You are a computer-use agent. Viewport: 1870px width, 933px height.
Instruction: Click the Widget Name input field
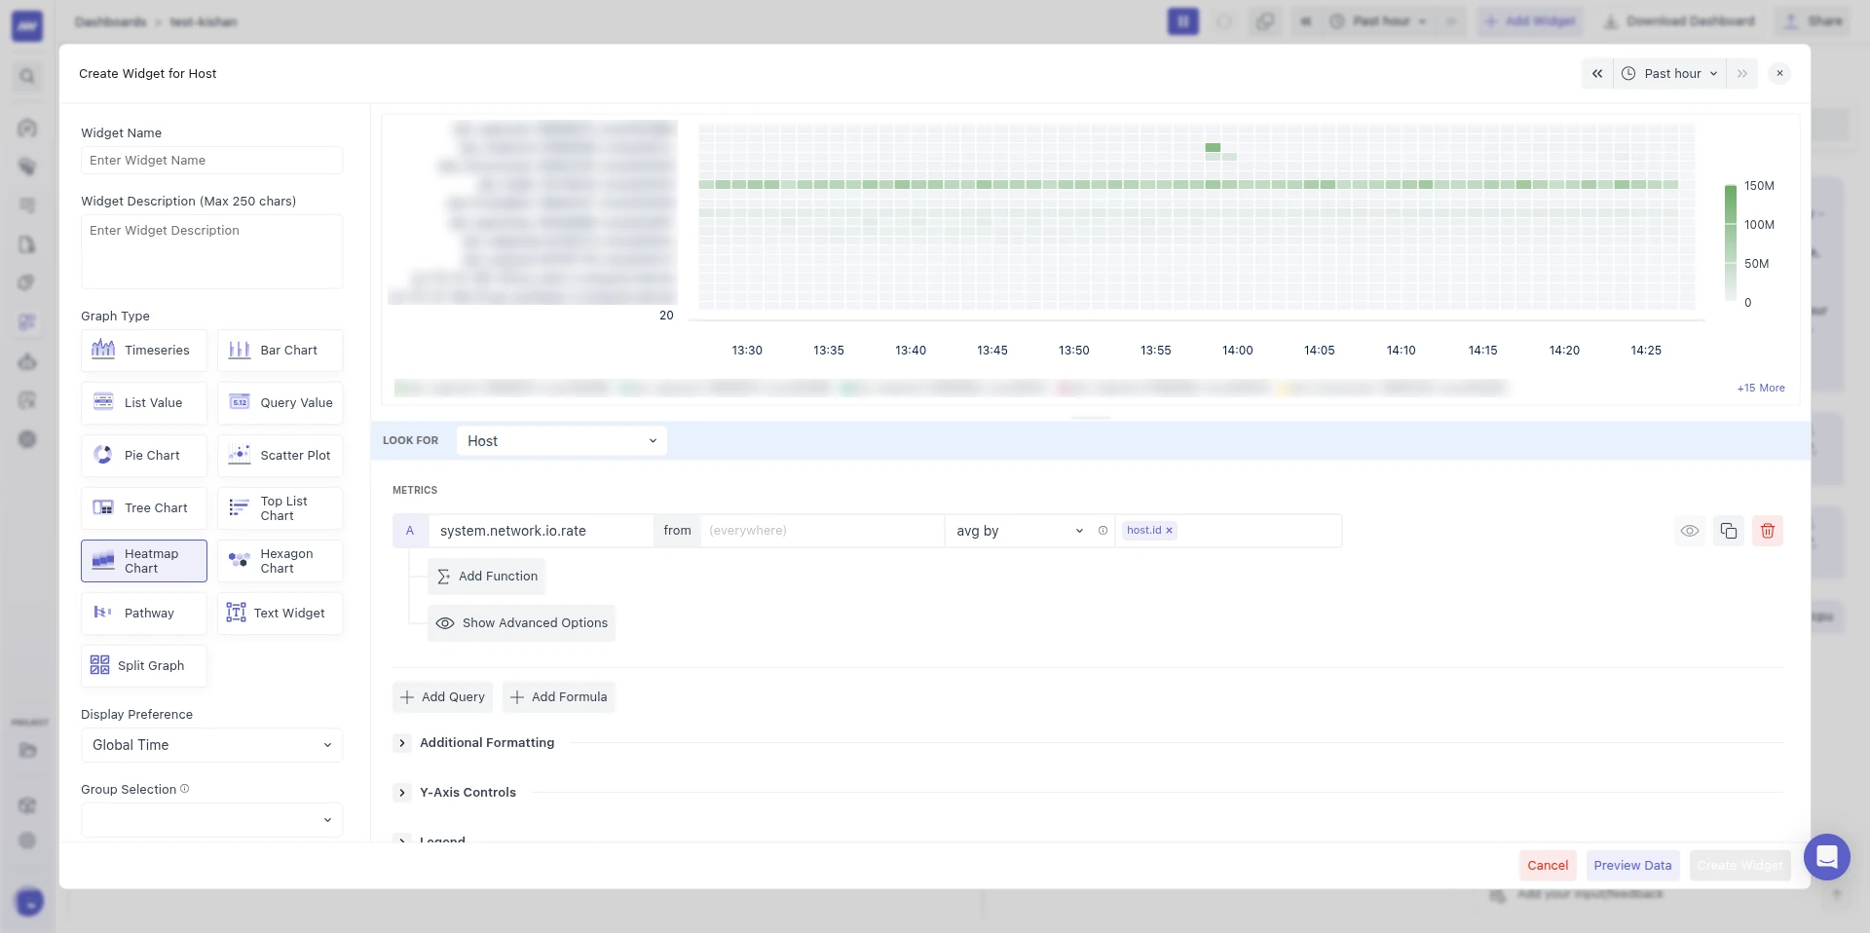[x=211, y=161]
